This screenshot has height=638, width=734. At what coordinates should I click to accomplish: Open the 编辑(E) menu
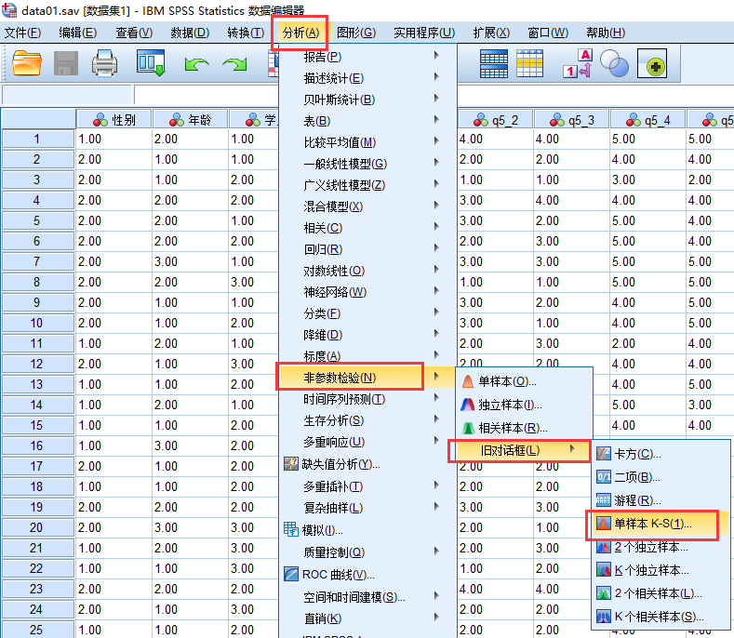click(x=78, y=33)
